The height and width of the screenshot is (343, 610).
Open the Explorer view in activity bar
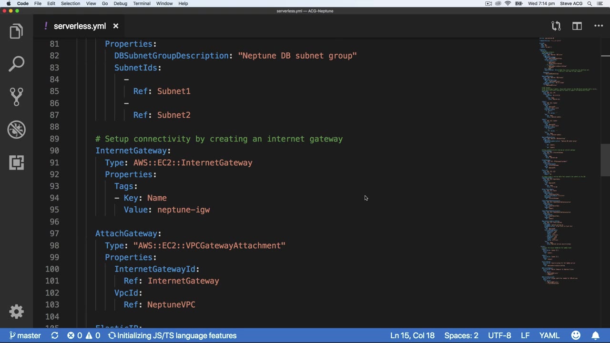pyautogui.click(x=16, y=31)
